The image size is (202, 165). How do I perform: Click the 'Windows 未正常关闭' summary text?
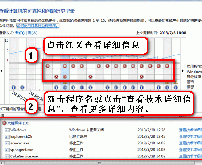tap(87, 130)
